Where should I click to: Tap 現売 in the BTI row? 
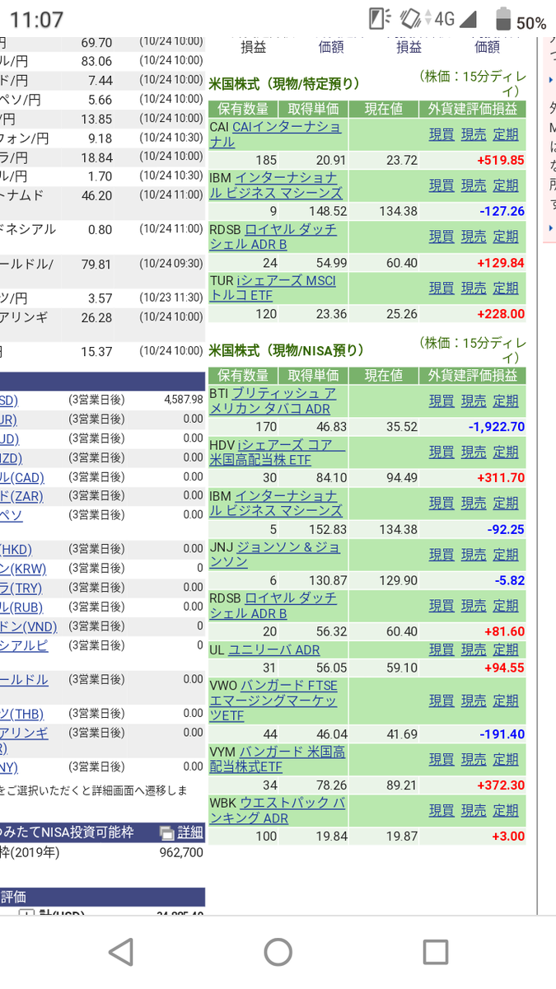474,401
